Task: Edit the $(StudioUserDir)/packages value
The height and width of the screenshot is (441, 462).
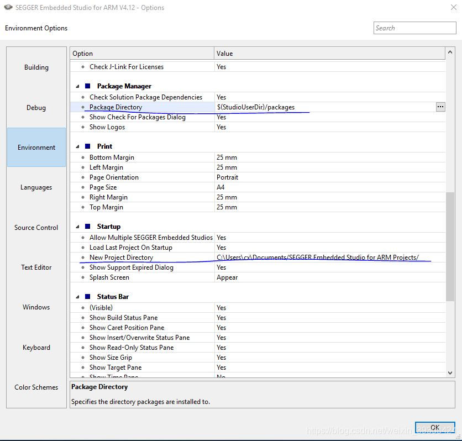Action: [255, 107]
